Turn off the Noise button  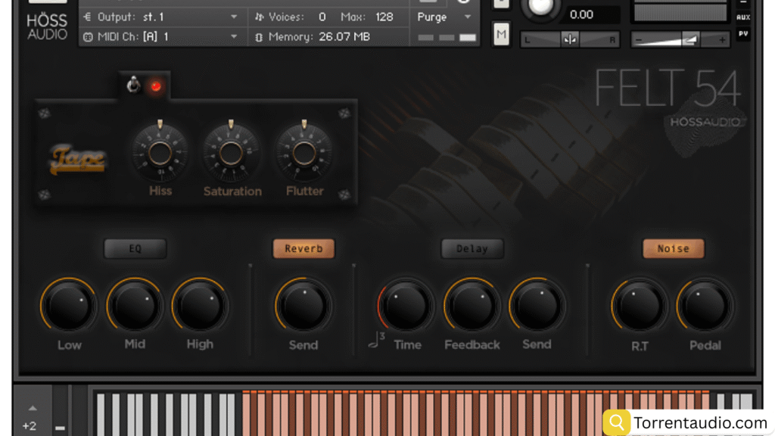tap(673, 248)
